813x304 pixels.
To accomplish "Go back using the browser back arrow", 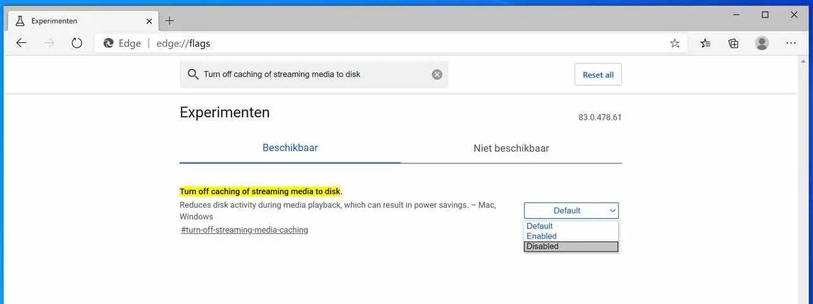I will pyautogui.click(x=21, y=43).
